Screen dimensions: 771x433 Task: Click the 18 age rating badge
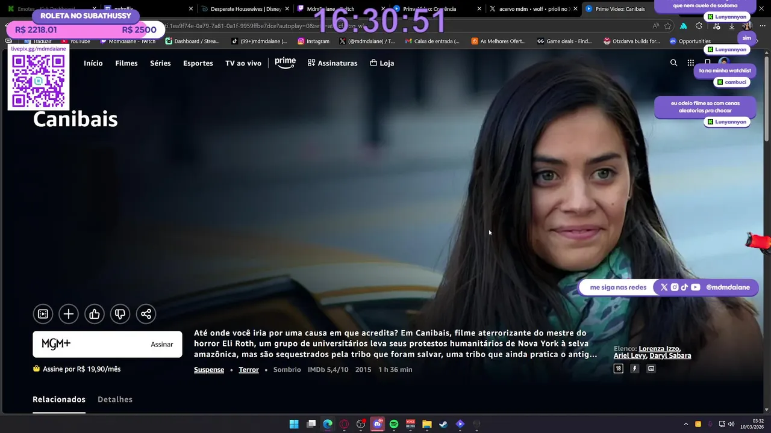[618, 369]
